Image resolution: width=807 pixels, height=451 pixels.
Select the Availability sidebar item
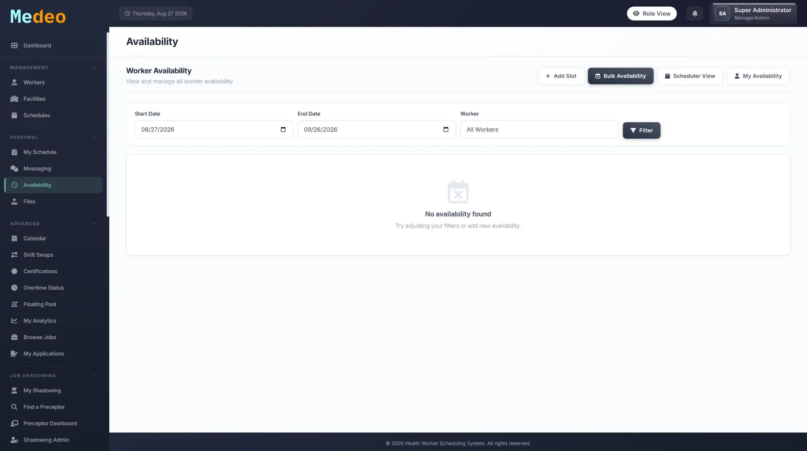(x=53, y=185)
